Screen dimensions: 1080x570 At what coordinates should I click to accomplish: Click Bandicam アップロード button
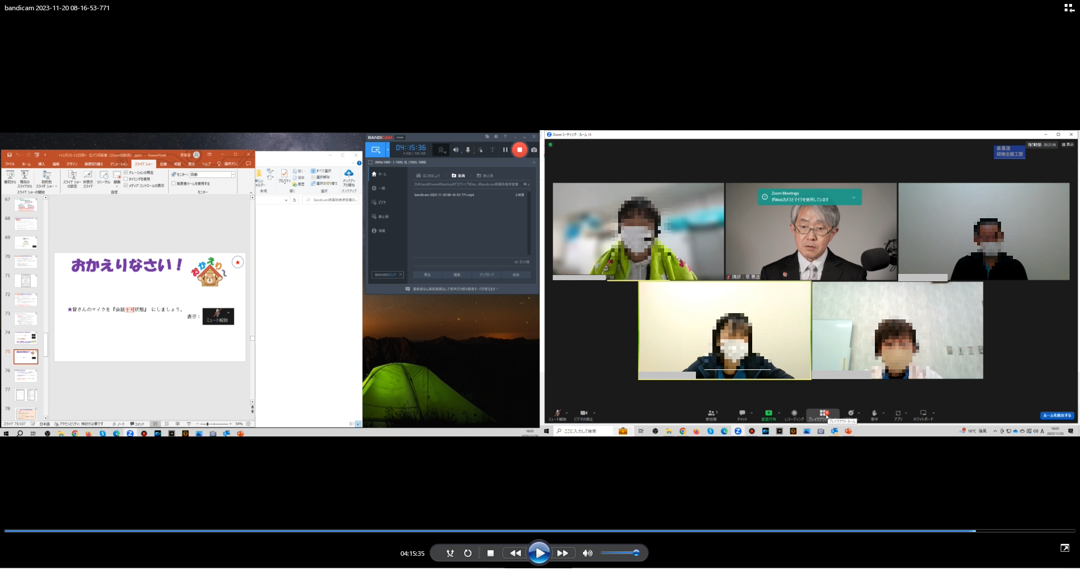click(x=486, y=274)
